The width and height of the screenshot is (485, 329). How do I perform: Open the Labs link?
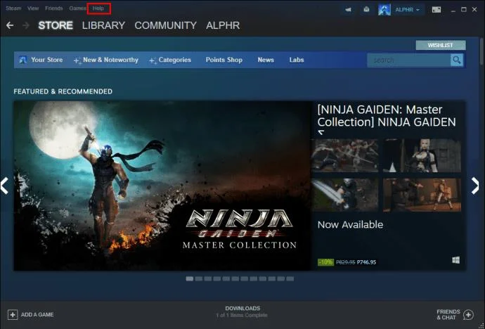(297, 60)
